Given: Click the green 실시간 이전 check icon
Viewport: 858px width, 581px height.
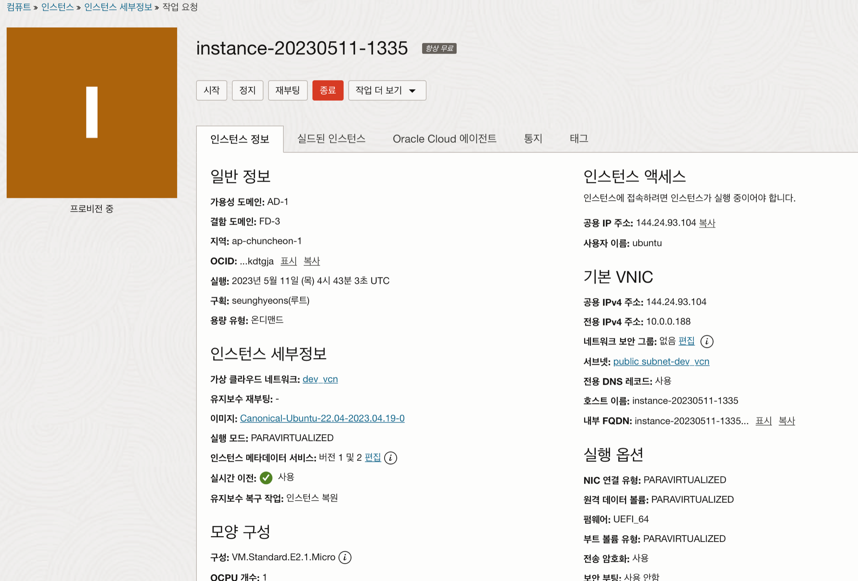Looking at the screenshot, I should tap(266, 477).
